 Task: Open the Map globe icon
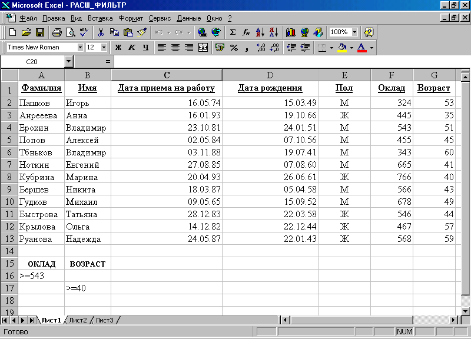pyautogui.click(x=304, y=32)
